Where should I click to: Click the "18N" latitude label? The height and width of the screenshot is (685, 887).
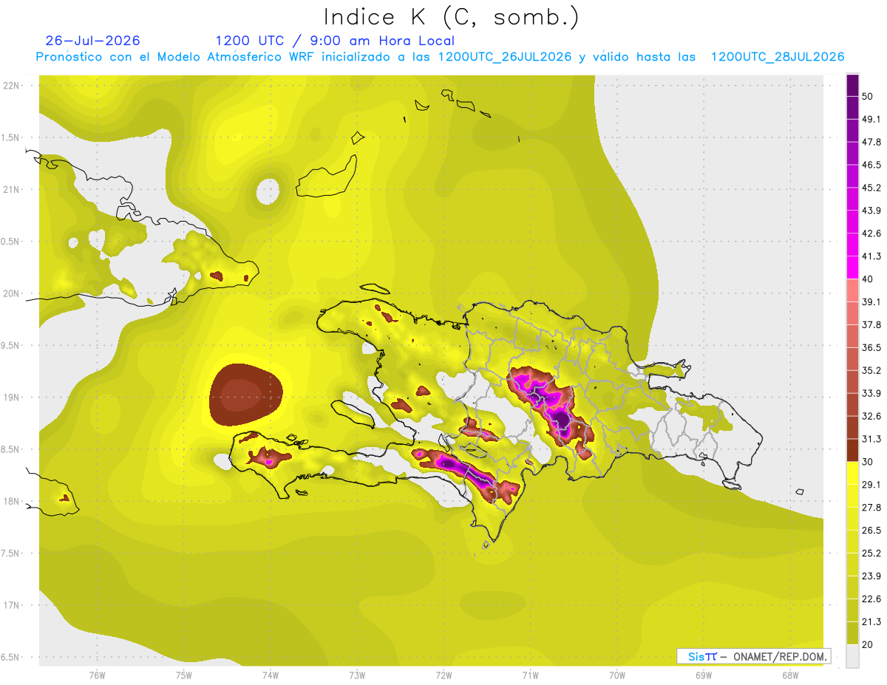click(x=10, y=501)
